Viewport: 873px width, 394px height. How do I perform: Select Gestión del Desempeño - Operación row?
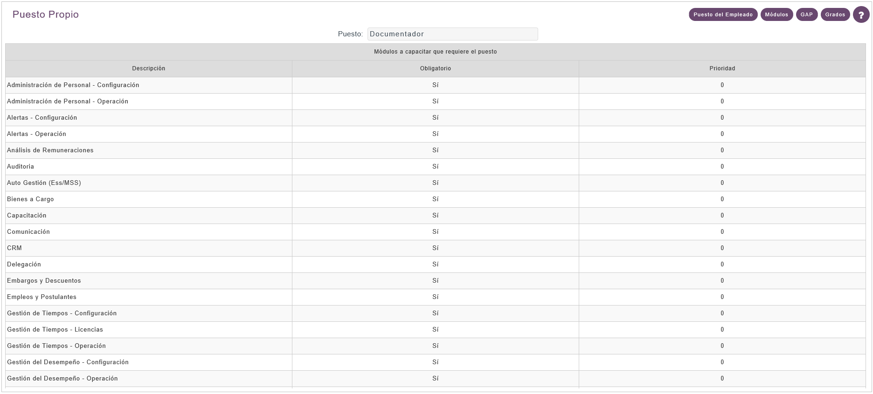436,379
